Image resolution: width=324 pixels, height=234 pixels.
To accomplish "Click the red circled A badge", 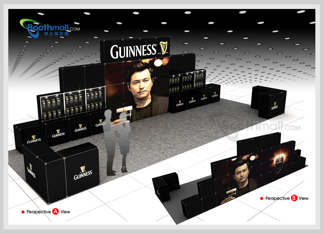I will coord(55,212).
